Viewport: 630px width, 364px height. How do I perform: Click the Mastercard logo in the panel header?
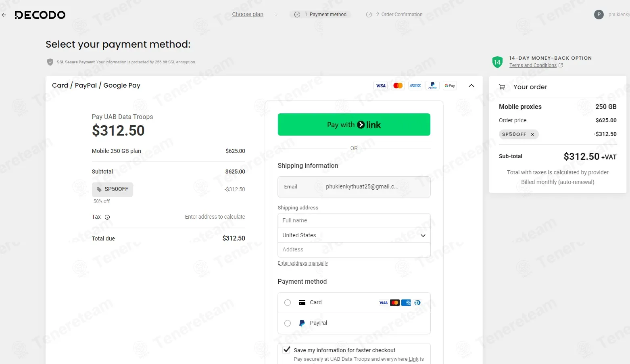(x=398, y=86)
